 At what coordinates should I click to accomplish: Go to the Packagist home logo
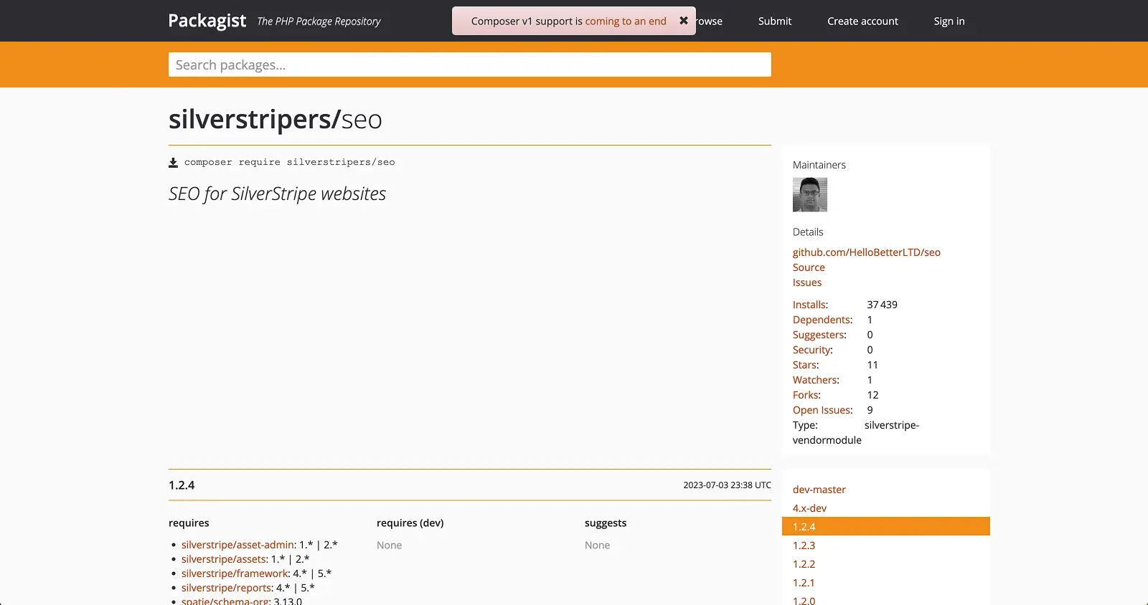(x=207, y=21)
